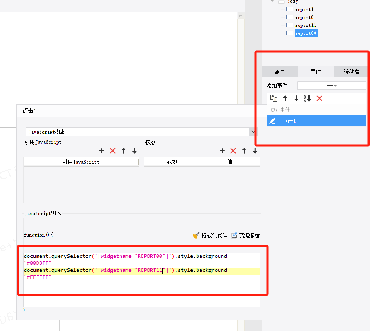Click the edit pencil for 点击1

[x=272, y=121]
